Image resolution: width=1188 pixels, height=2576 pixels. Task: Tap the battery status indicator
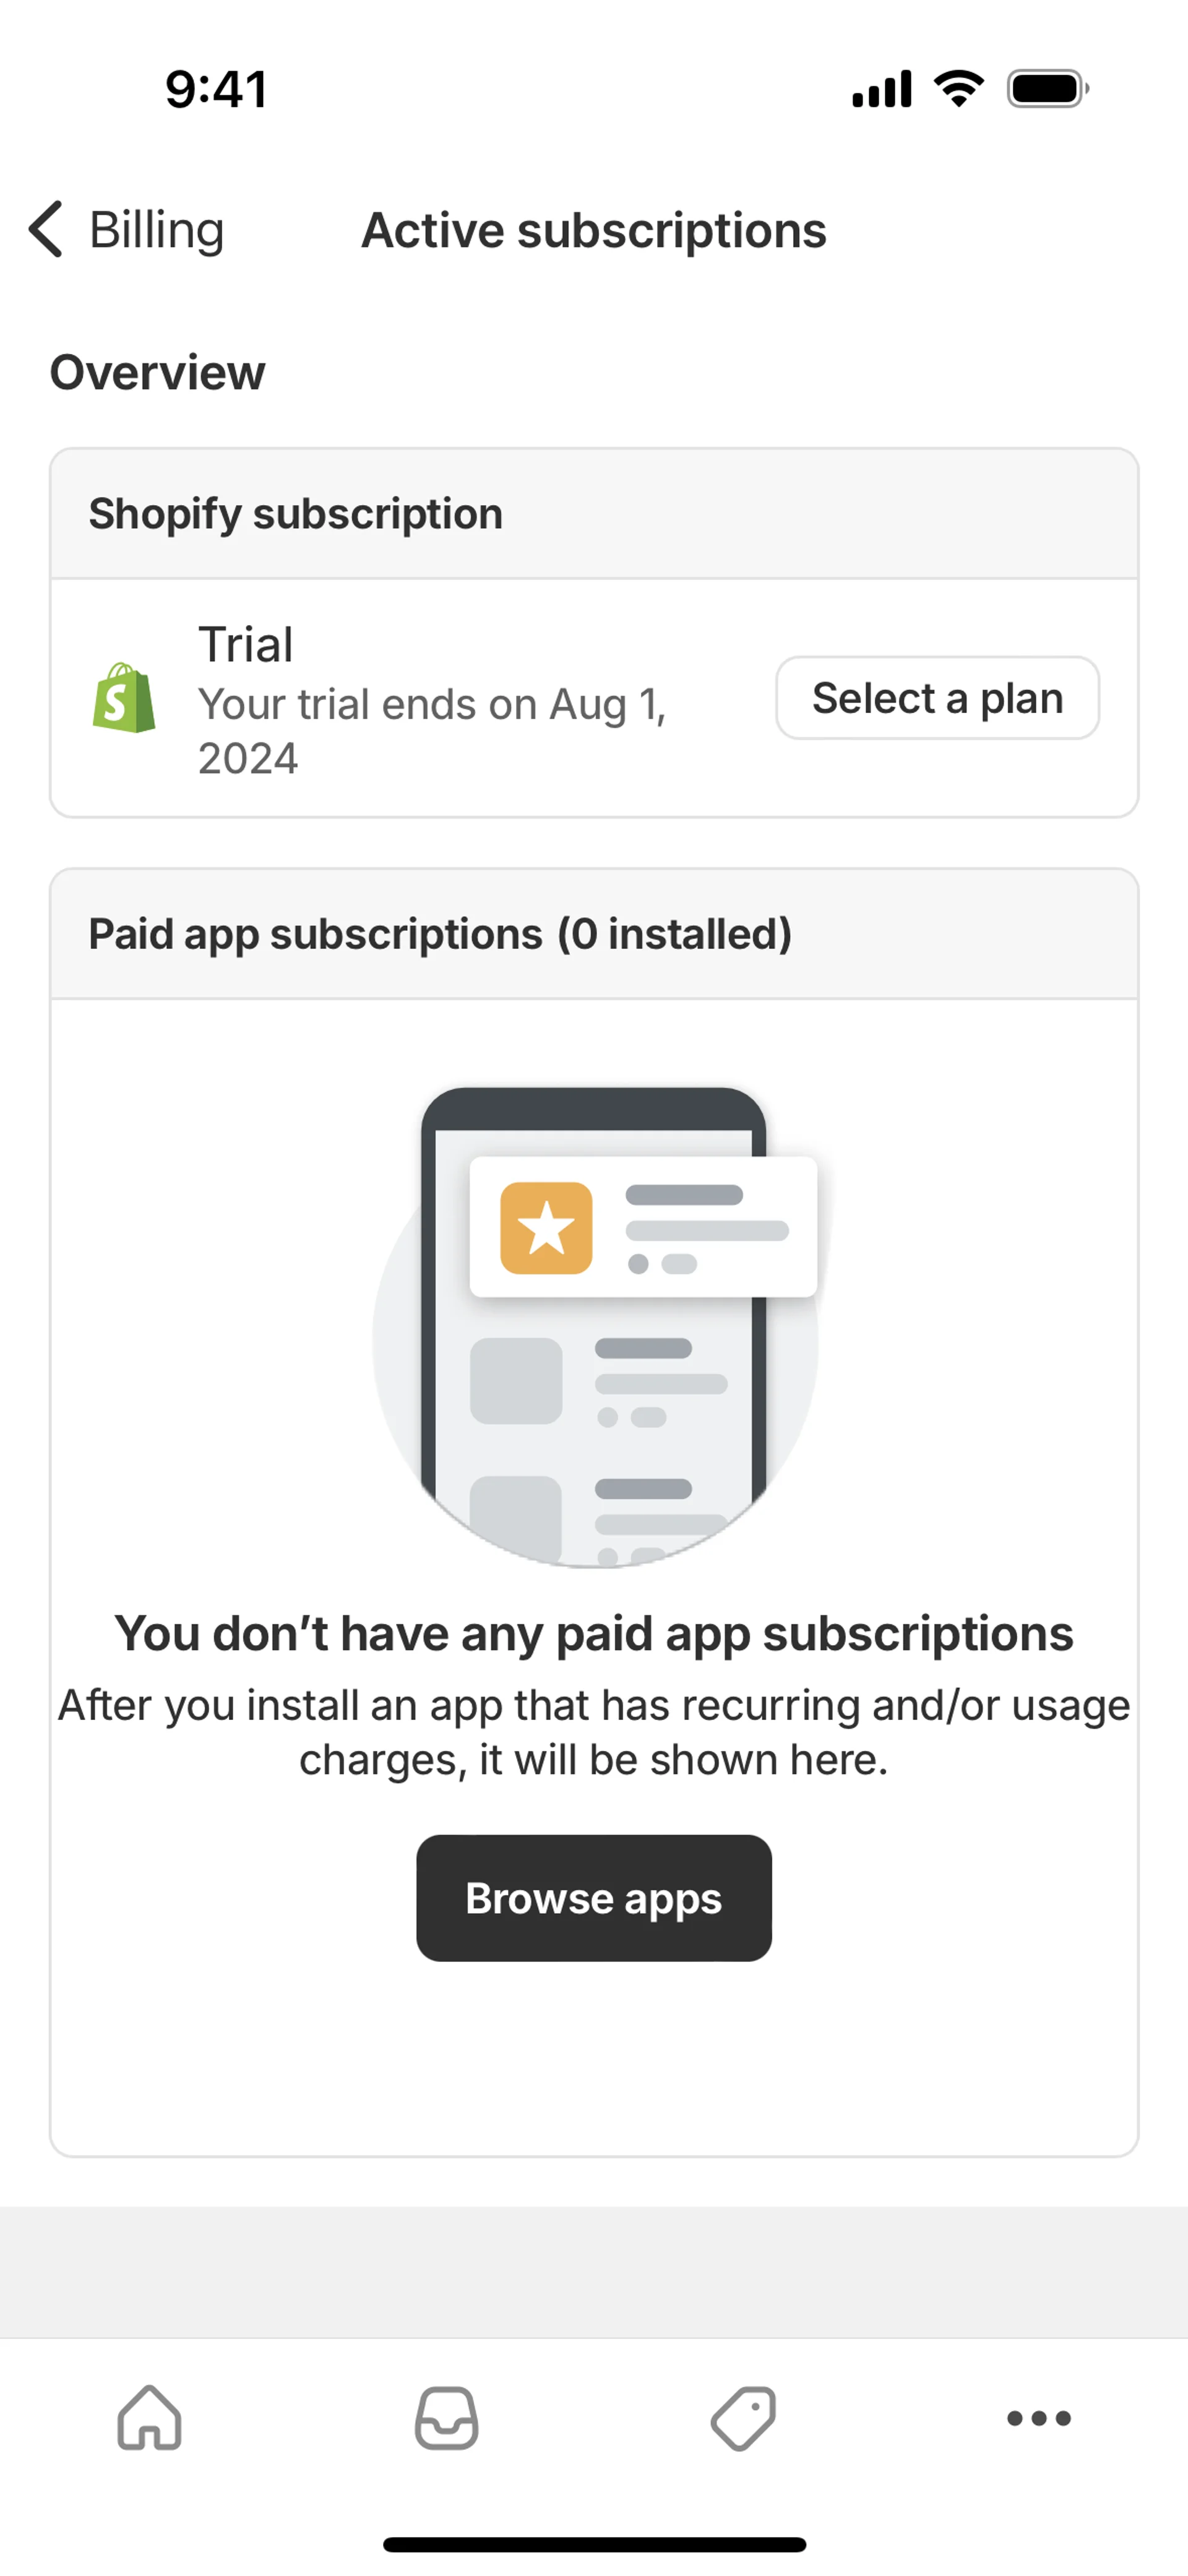(1048, 89)
